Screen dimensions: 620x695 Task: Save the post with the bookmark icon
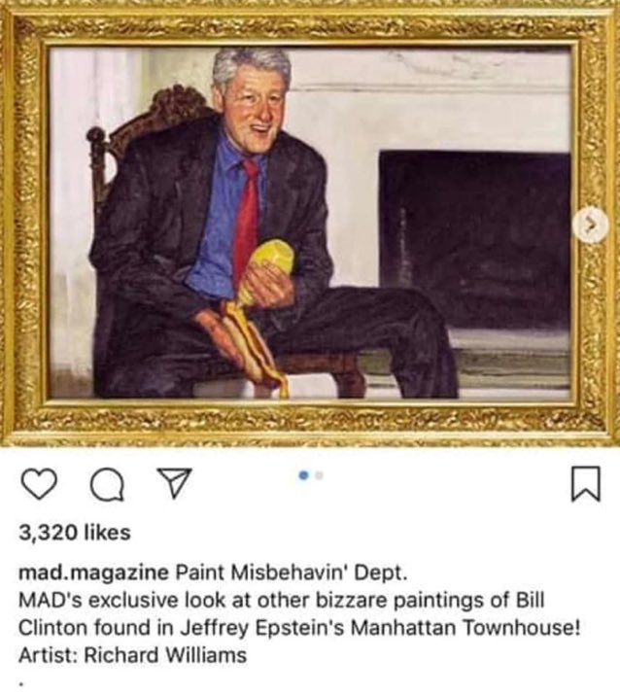[x=585, y=483]
